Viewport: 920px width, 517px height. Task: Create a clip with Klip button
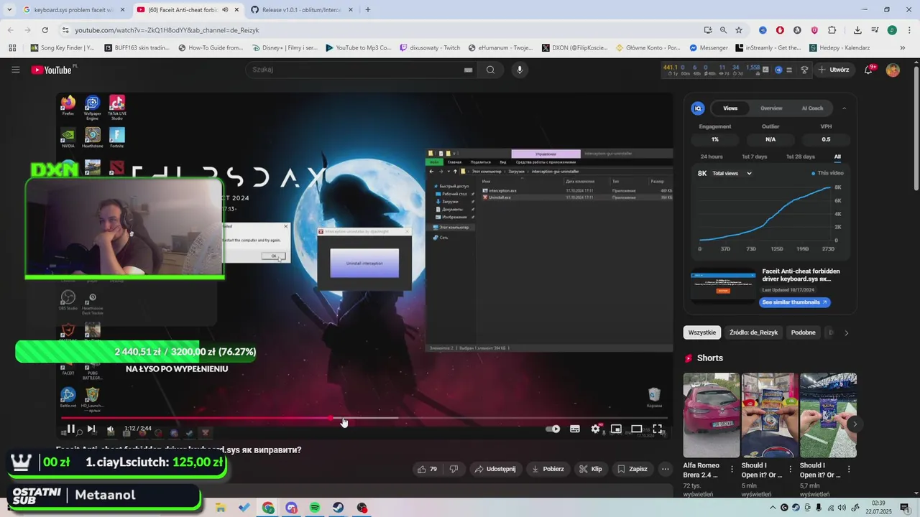click(591, 469)
